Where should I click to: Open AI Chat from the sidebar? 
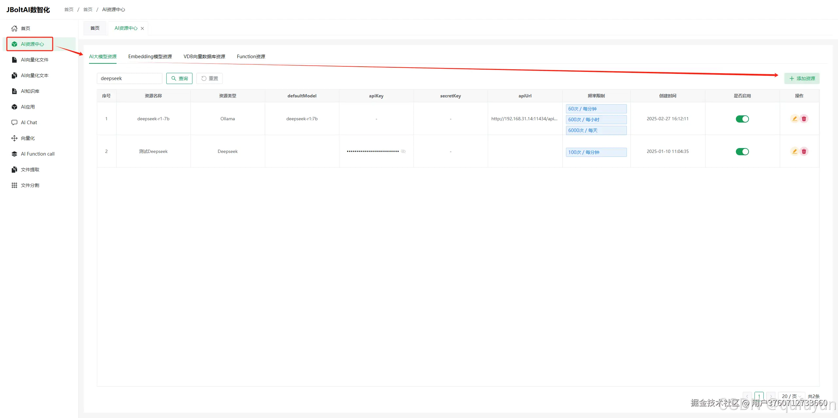tap(29, 123)
